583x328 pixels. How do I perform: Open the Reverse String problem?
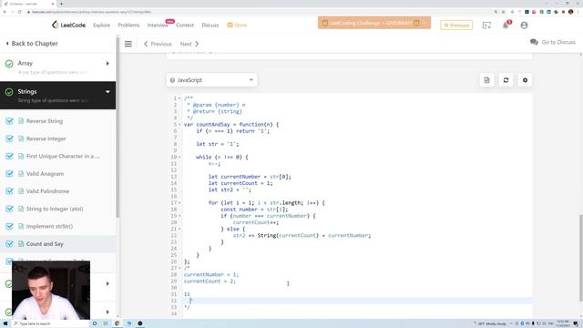pyautogui.click(x=45, y=121)
